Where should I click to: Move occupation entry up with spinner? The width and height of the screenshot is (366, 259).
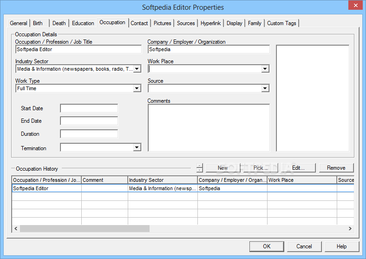[x=200, y=166]
